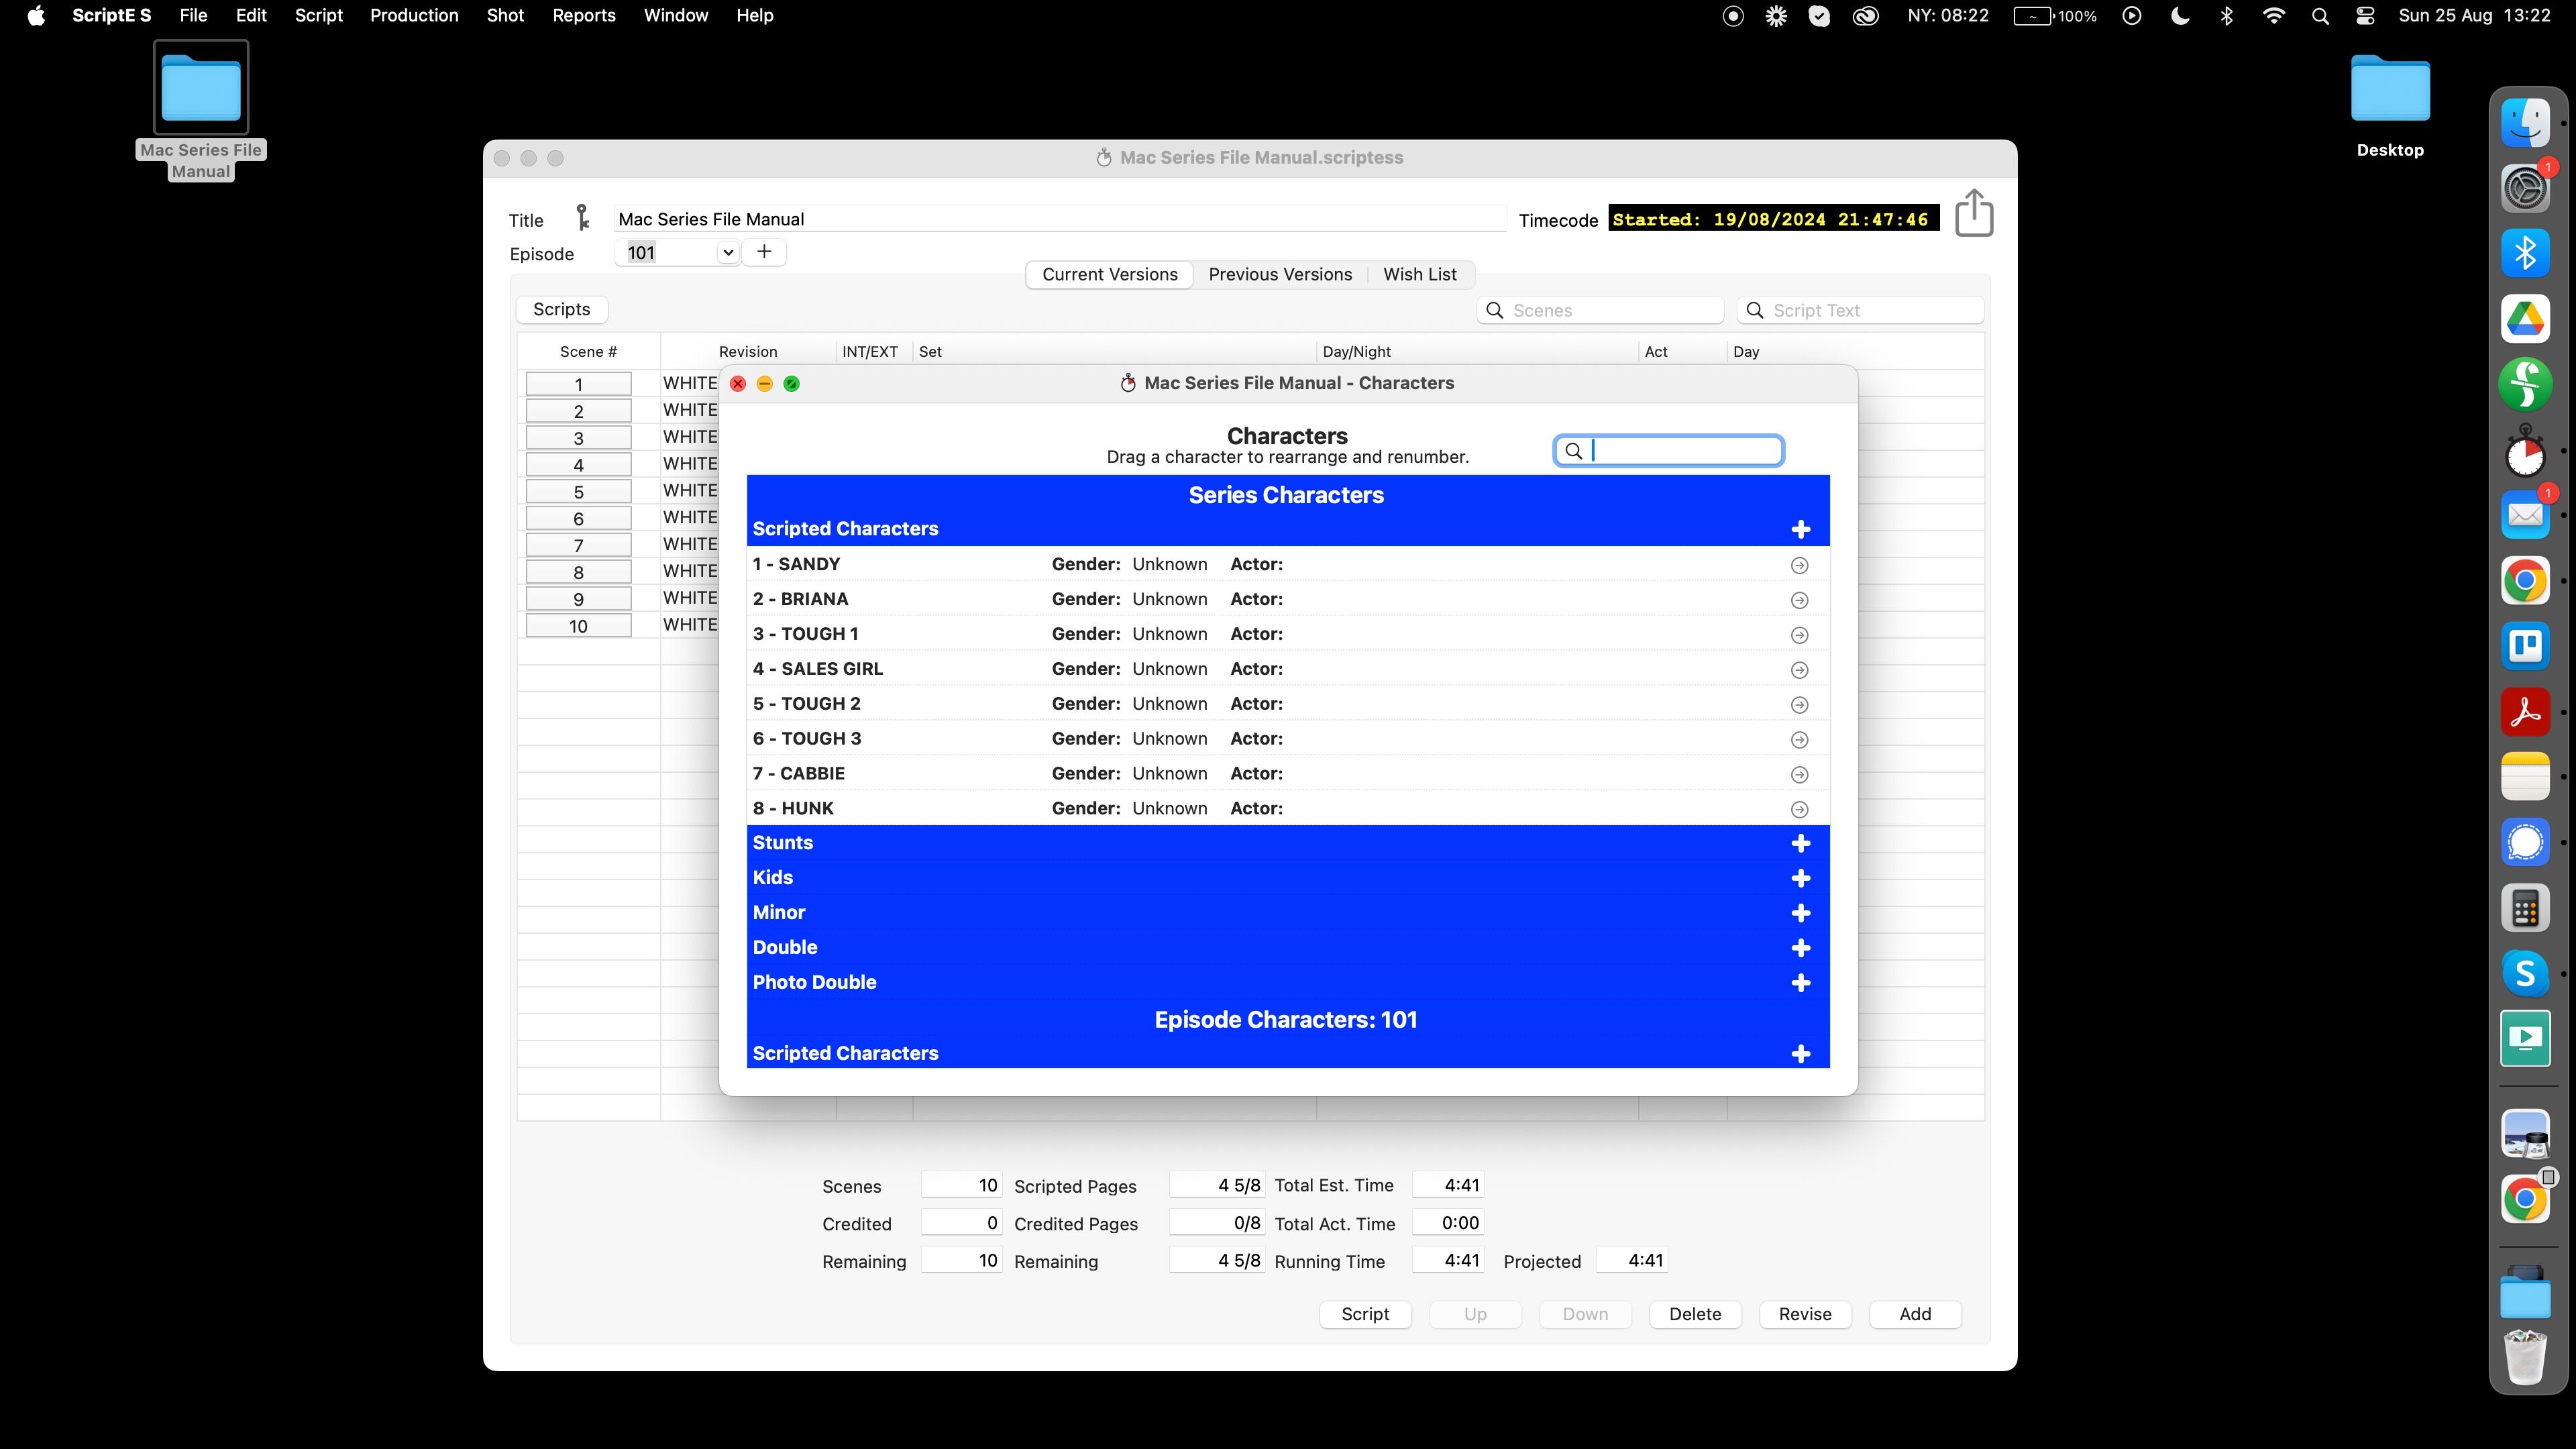This screenshot has width=2576, height=1449.
Task: Open the Production menu
Action: 413,16
